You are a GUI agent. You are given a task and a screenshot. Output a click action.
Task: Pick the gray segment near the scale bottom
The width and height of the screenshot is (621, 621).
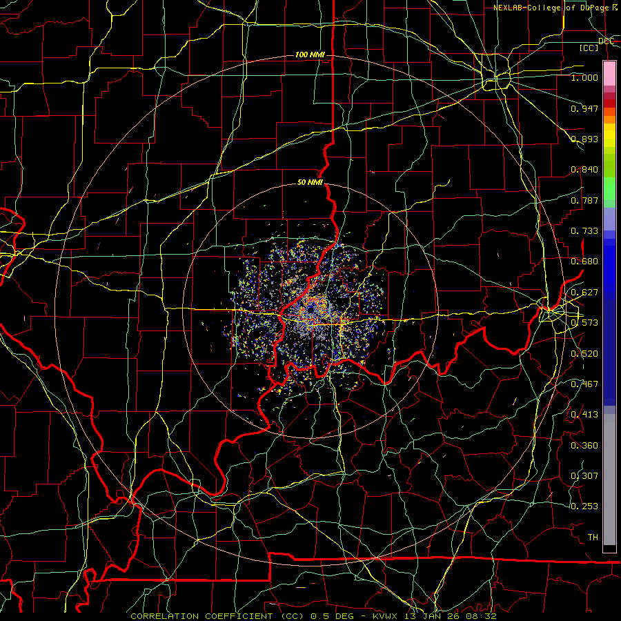(x=609, y=480)
